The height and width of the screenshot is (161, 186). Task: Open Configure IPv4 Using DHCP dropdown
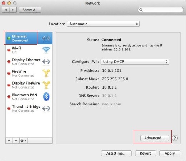(135, 62)
